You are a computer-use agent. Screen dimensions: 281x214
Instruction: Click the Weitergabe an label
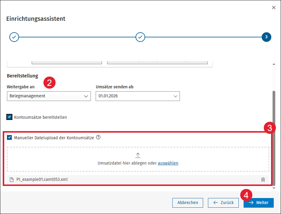click(21, 87)
